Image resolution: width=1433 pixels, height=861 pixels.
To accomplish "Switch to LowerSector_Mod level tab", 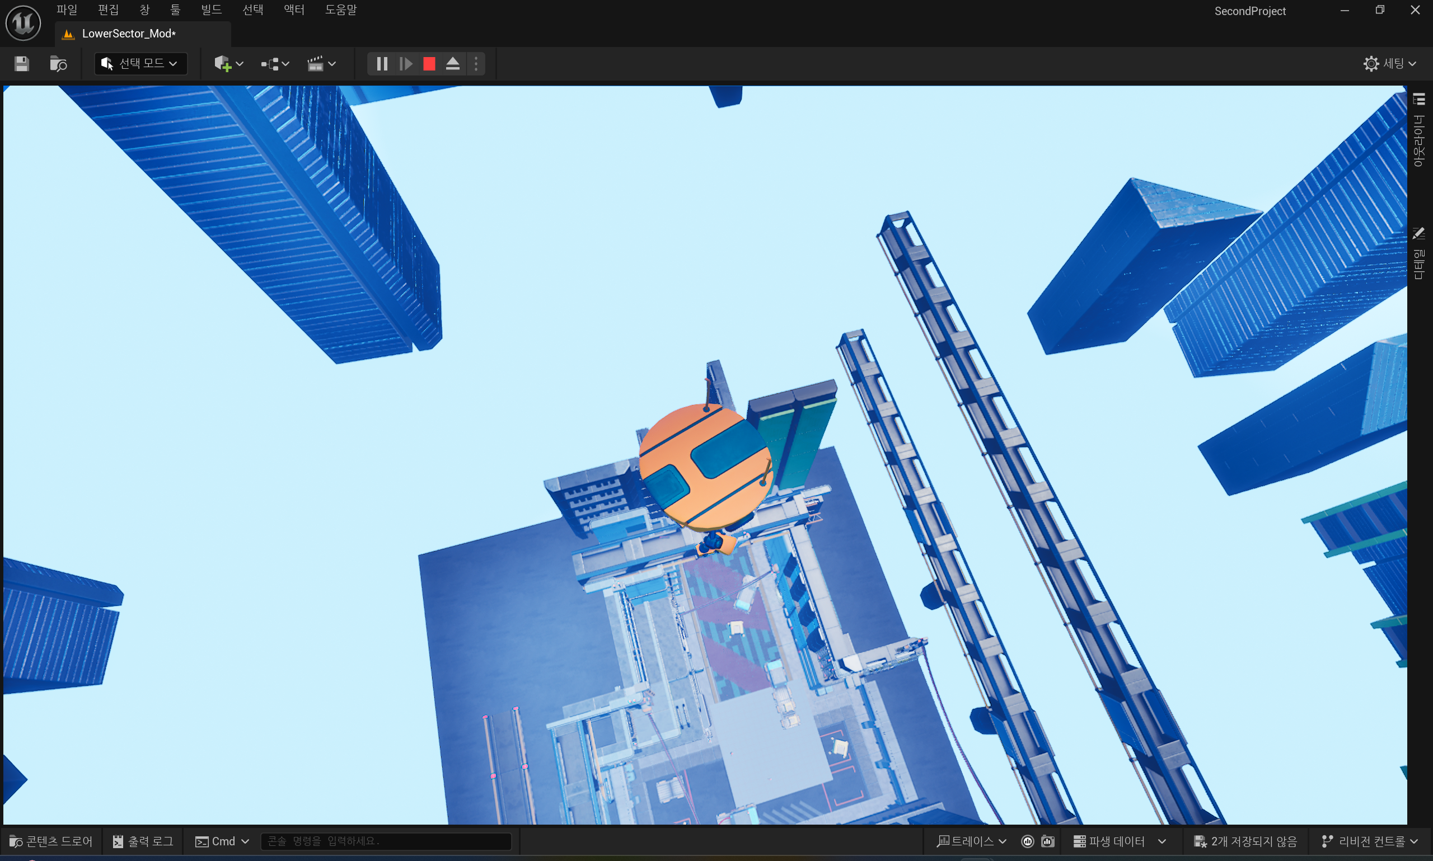I will point(129,34).
